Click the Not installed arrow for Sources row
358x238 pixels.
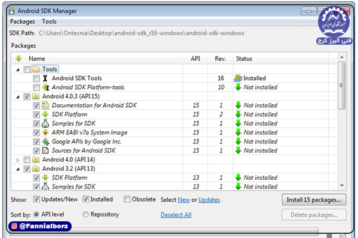(x=238, y=151)
